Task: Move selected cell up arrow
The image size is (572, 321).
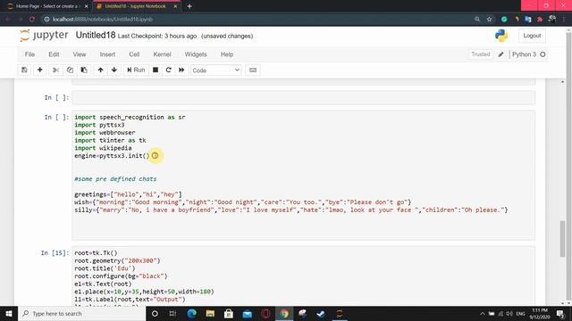Action: 100,70
